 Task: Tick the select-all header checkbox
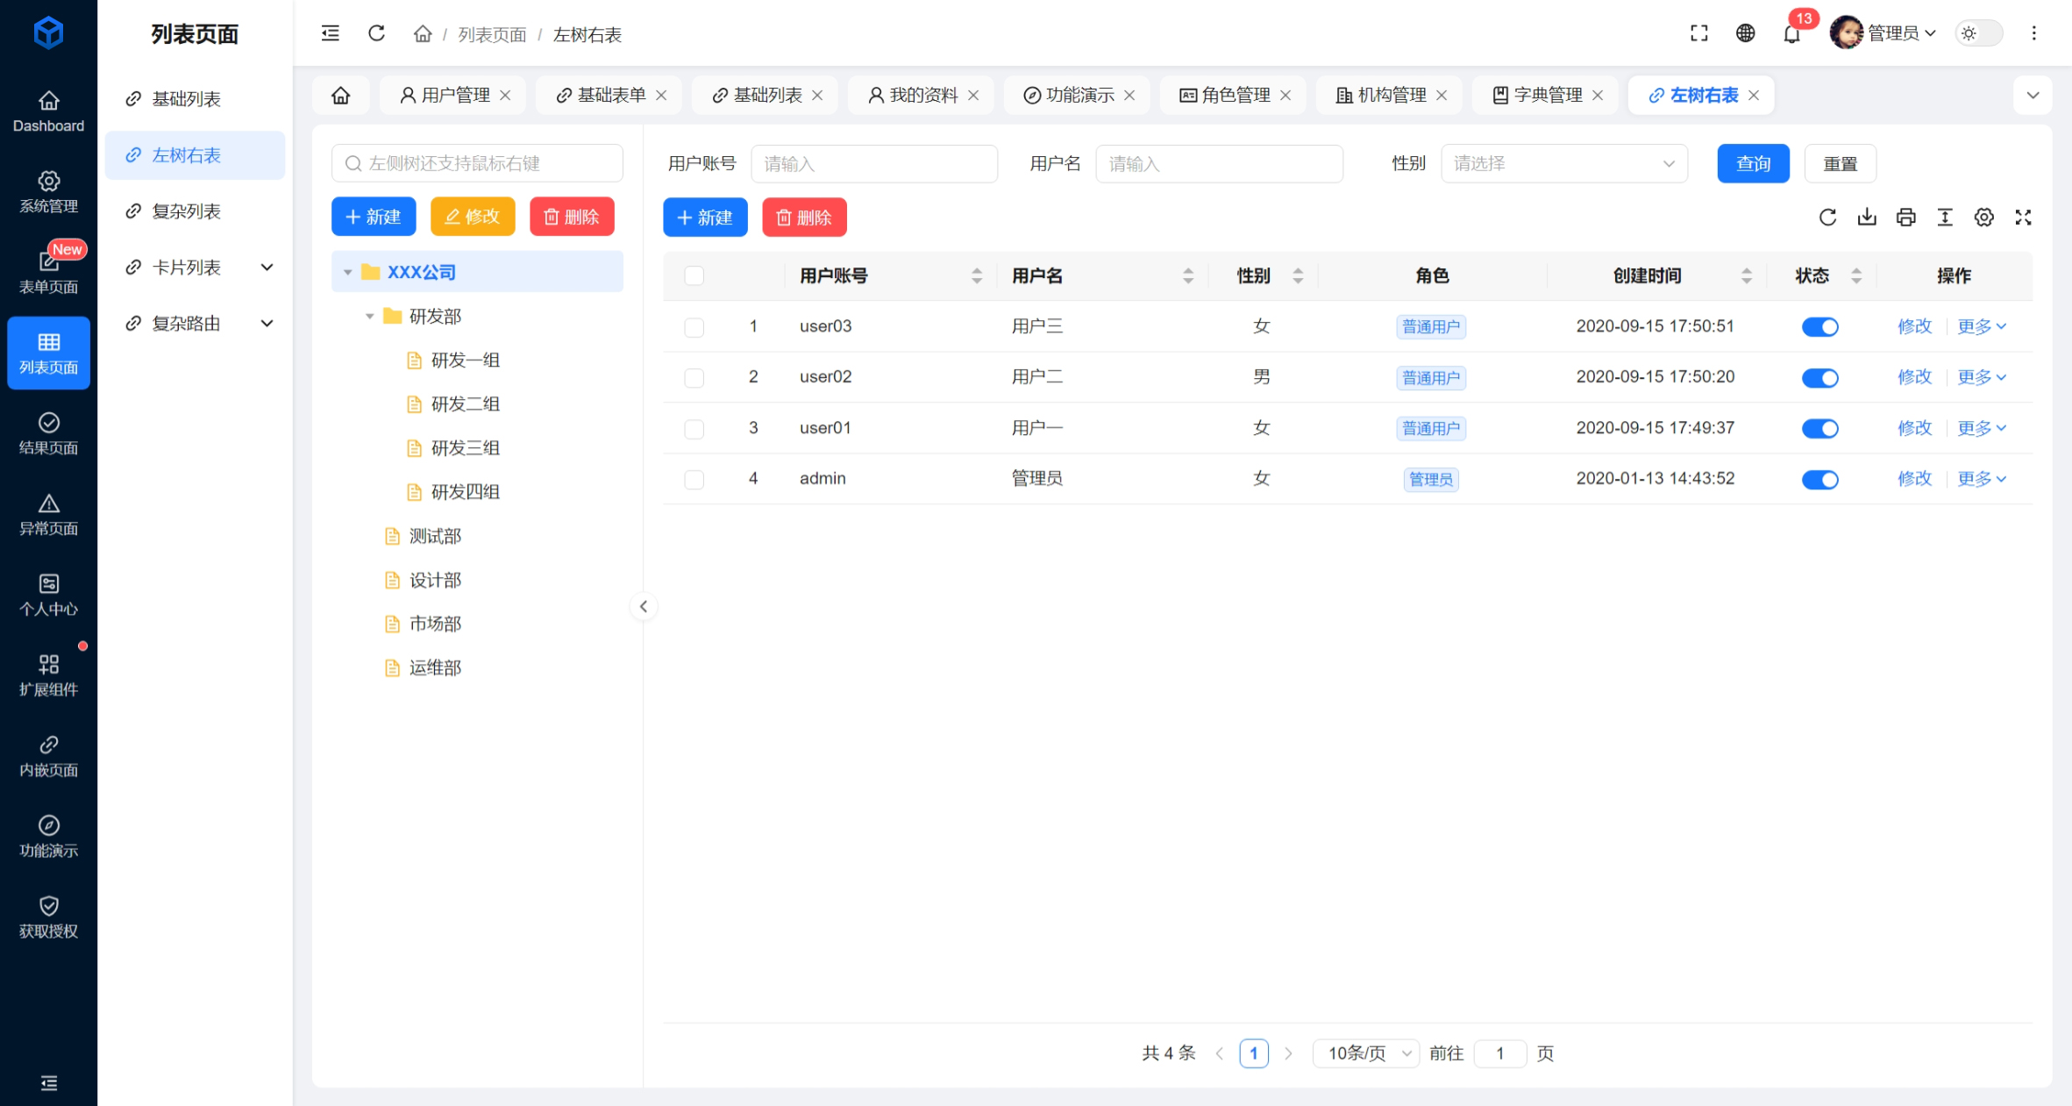coord(694,275)
